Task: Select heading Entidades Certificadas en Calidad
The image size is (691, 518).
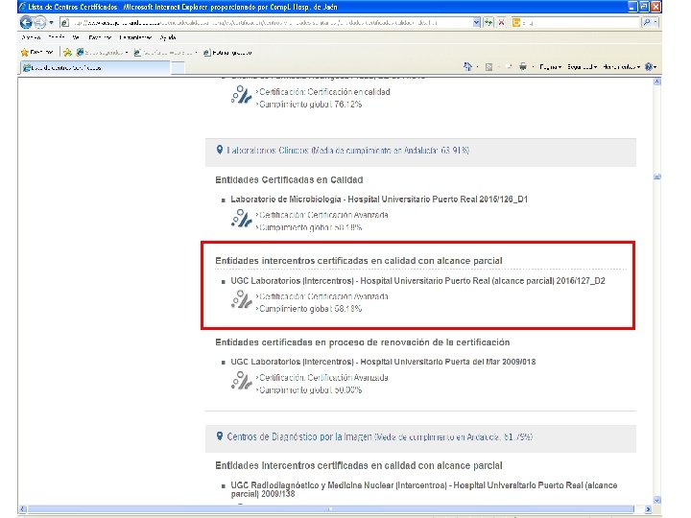Action: [289, 179]
